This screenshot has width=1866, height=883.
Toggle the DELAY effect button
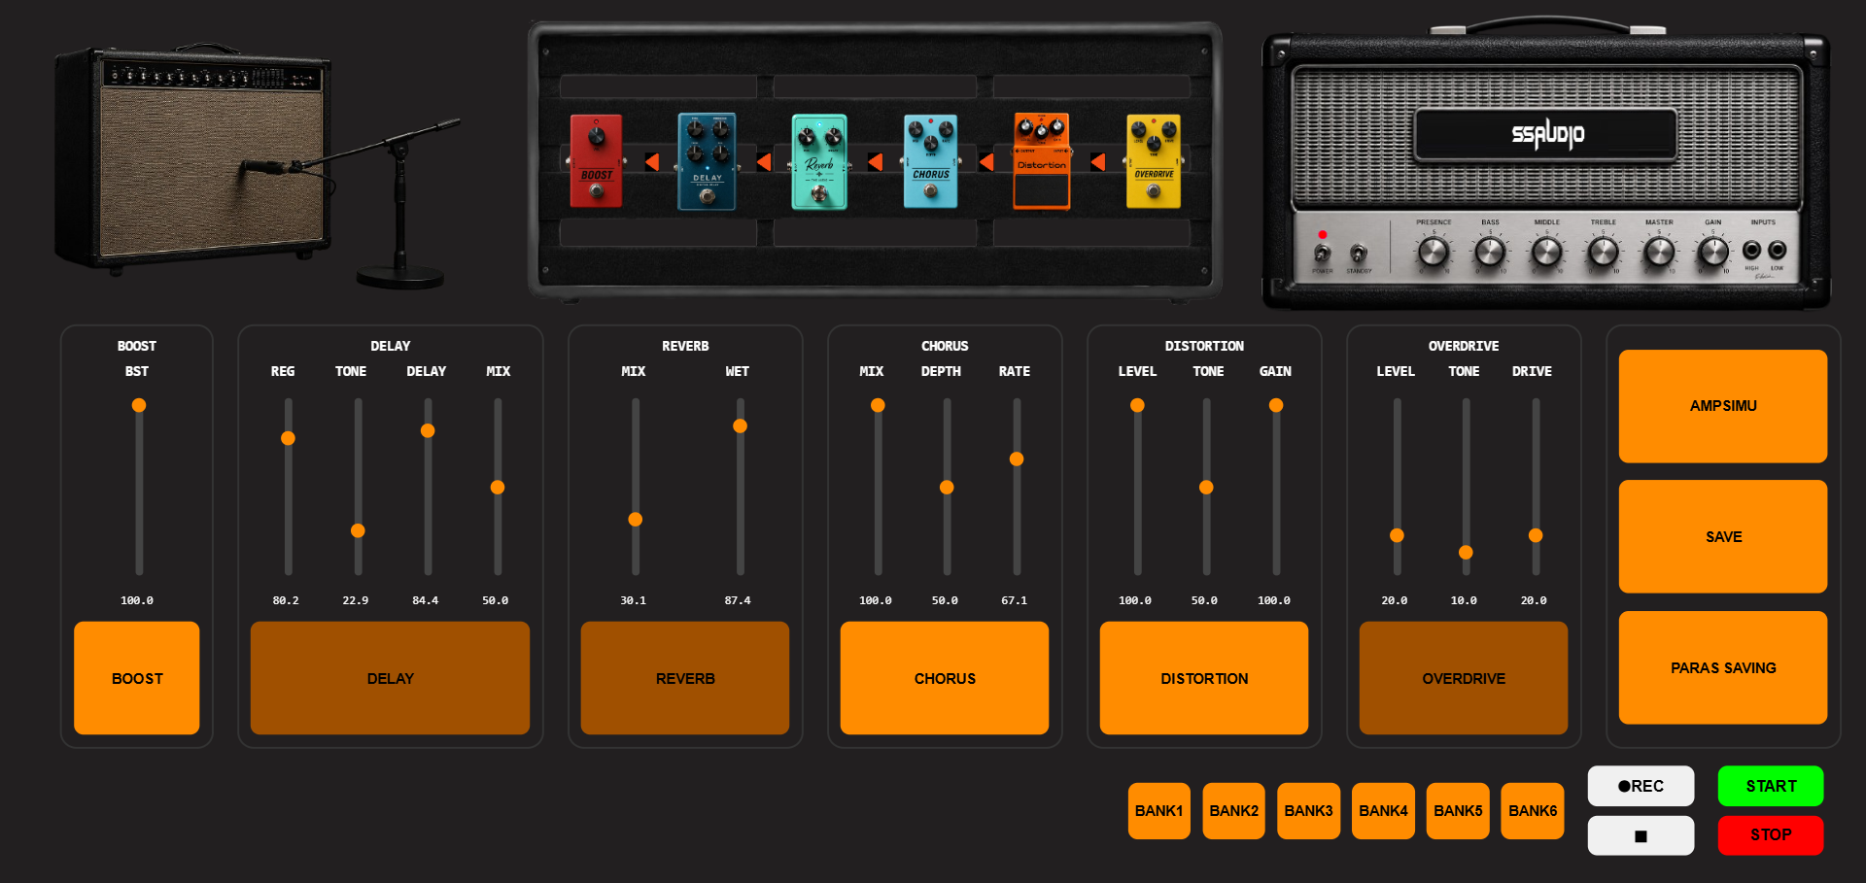click(390, 678)
